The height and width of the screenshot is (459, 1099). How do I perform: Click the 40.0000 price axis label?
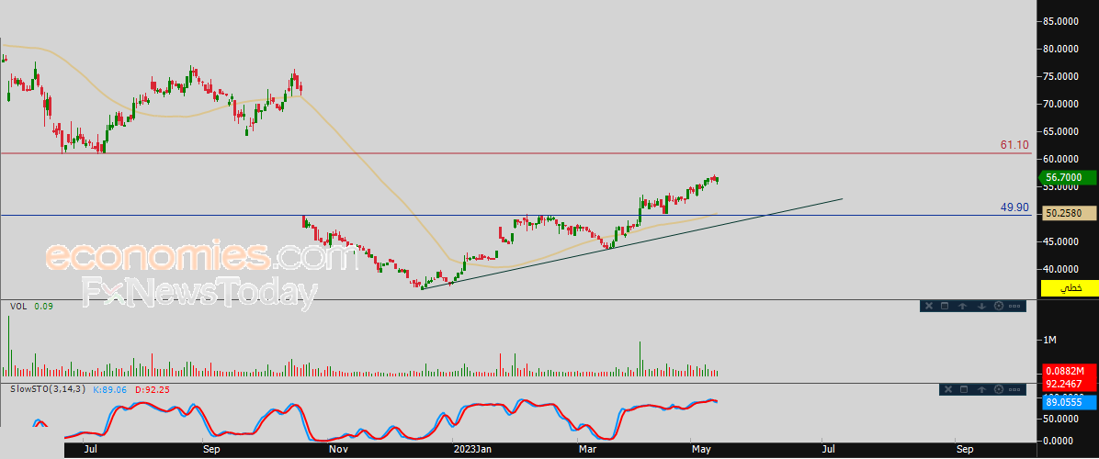click(1063, 269)
